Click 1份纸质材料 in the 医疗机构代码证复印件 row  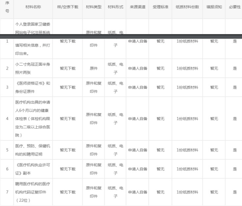coord(187,192)
